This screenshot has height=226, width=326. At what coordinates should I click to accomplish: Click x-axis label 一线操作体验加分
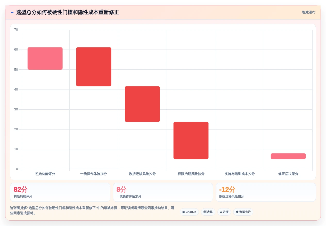[94, 174]
